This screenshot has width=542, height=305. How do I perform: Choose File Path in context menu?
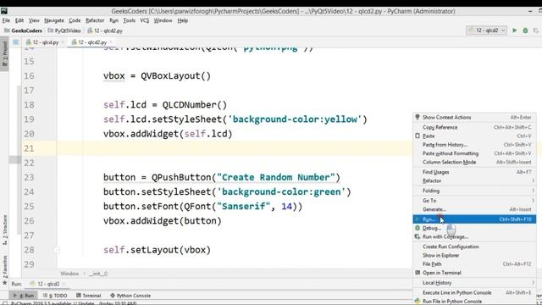click(x=474, y=263)
